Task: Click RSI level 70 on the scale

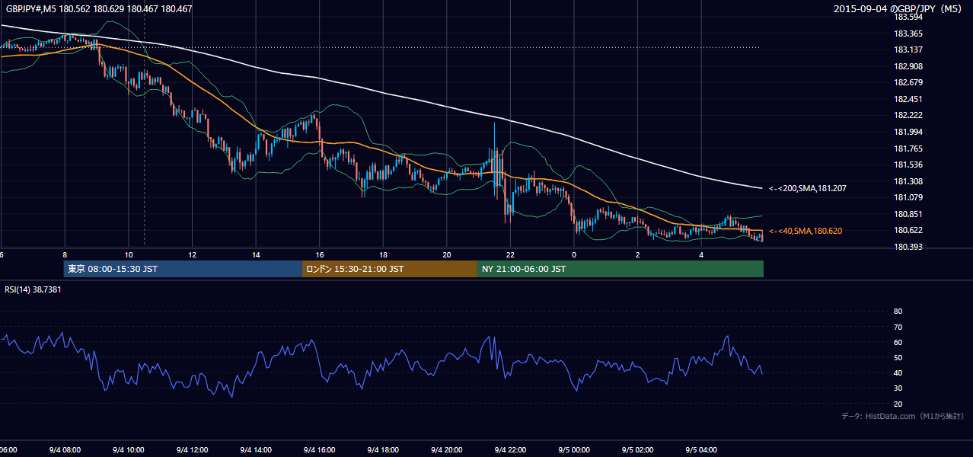Action: pyautogui.click(x=898, y=327)
